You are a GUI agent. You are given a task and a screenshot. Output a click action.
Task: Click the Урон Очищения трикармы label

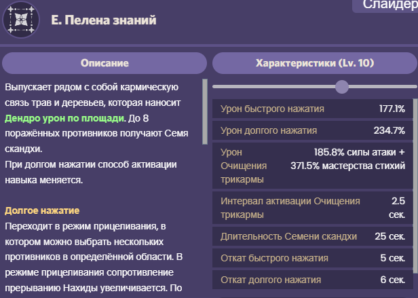pyautogui.click(x=244, y=166)
